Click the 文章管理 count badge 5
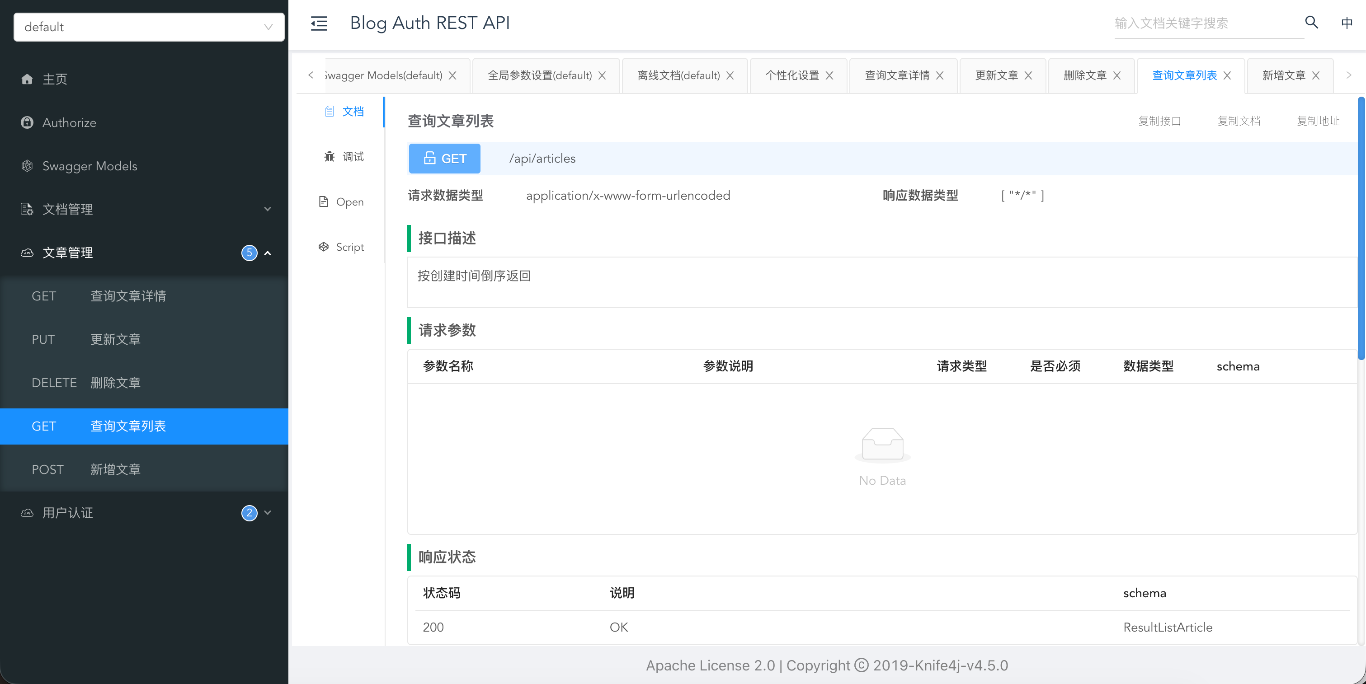Screen dimensions: 1366x684 tap(249, 253)
